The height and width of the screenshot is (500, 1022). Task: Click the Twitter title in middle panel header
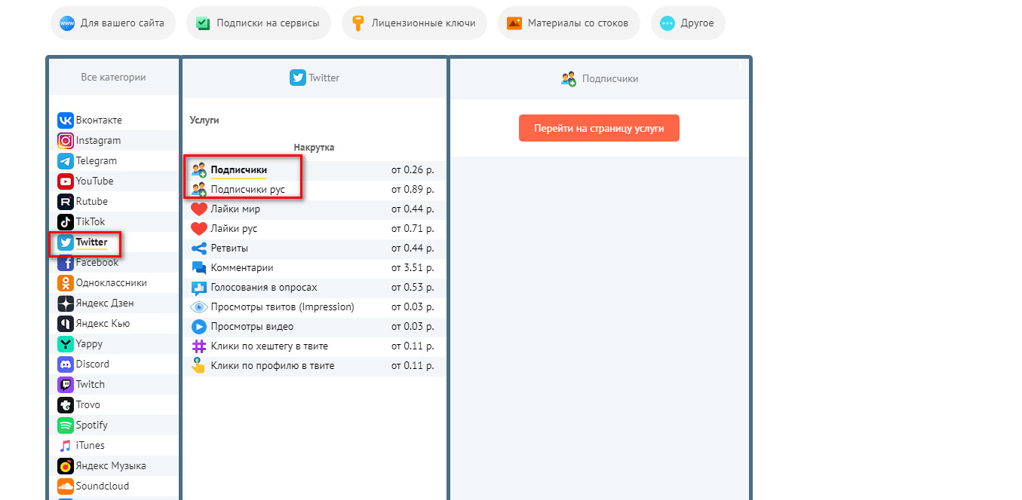coord(324,78)
